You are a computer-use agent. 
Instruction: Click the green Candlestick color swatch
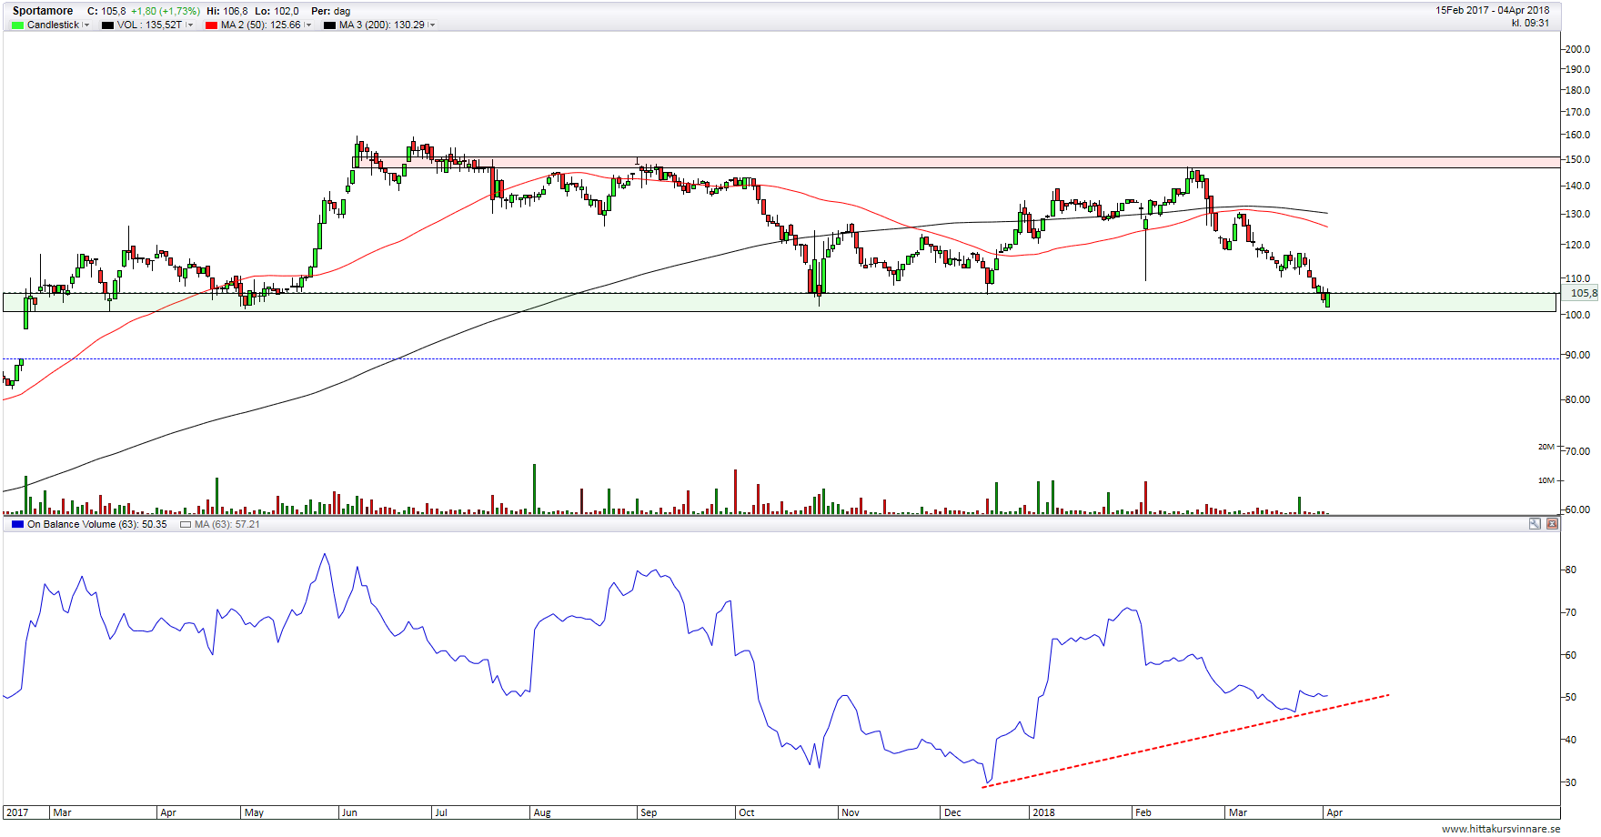tap(17, 25)
